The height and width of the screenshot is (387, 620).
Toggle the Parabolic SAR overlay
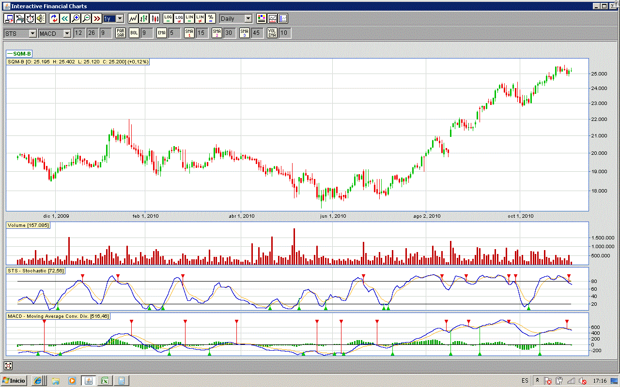[x=121, y=33]
